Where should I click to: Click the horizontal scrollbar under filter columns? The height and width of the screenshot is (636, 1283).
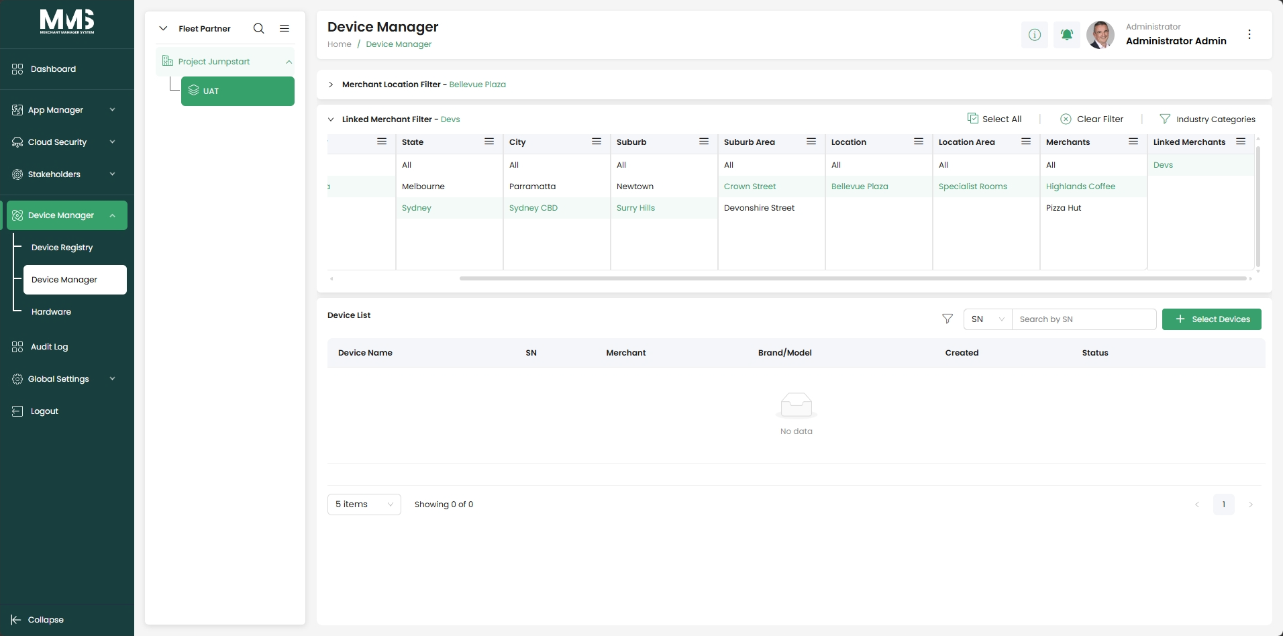click(x=853, y=278)
